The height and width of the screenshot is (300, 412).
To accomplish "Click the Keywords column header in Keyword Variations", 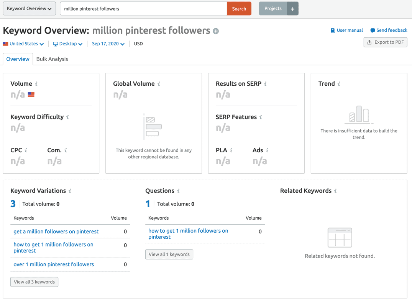I will (x=24, y=218).
